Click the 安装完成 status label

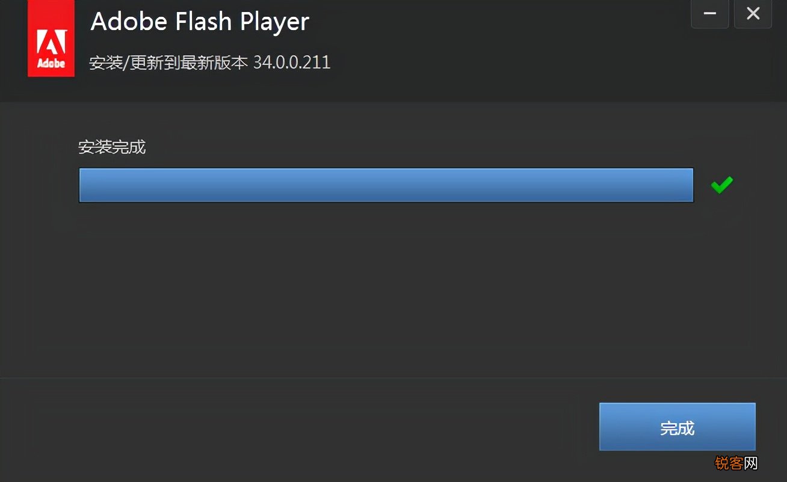point(112,147)
